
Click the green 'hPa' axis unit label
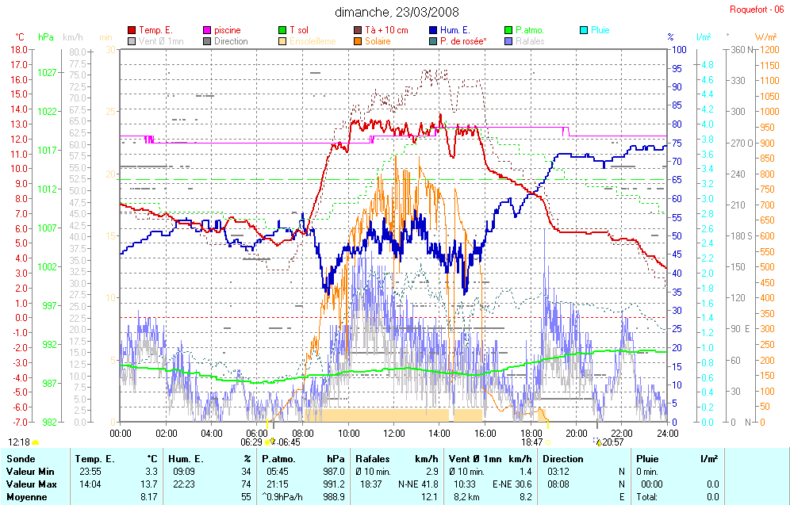tap(46, 37)
